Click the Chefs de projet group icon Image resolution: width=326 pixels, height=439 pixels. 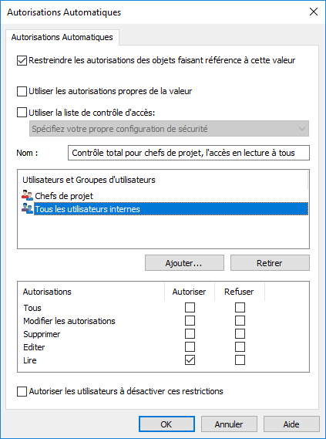click(27, 195)
